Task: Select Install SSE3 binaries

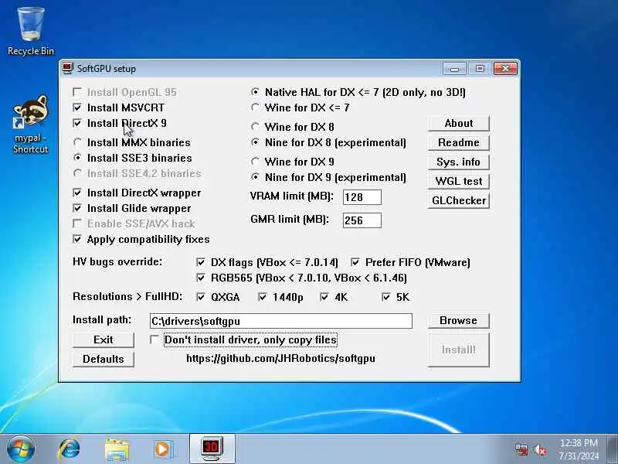Action: (77, 158)
